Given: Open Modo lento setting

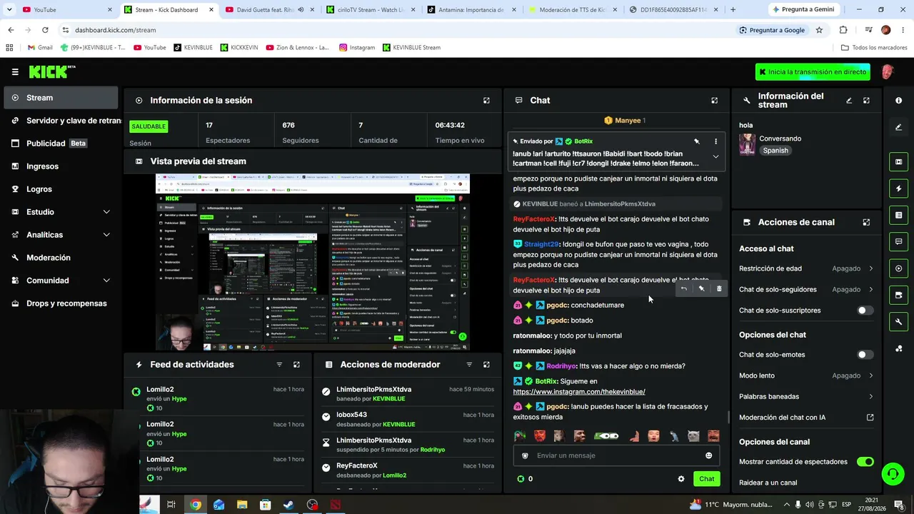Looking at the screenshot, I should tap(806, 376).
